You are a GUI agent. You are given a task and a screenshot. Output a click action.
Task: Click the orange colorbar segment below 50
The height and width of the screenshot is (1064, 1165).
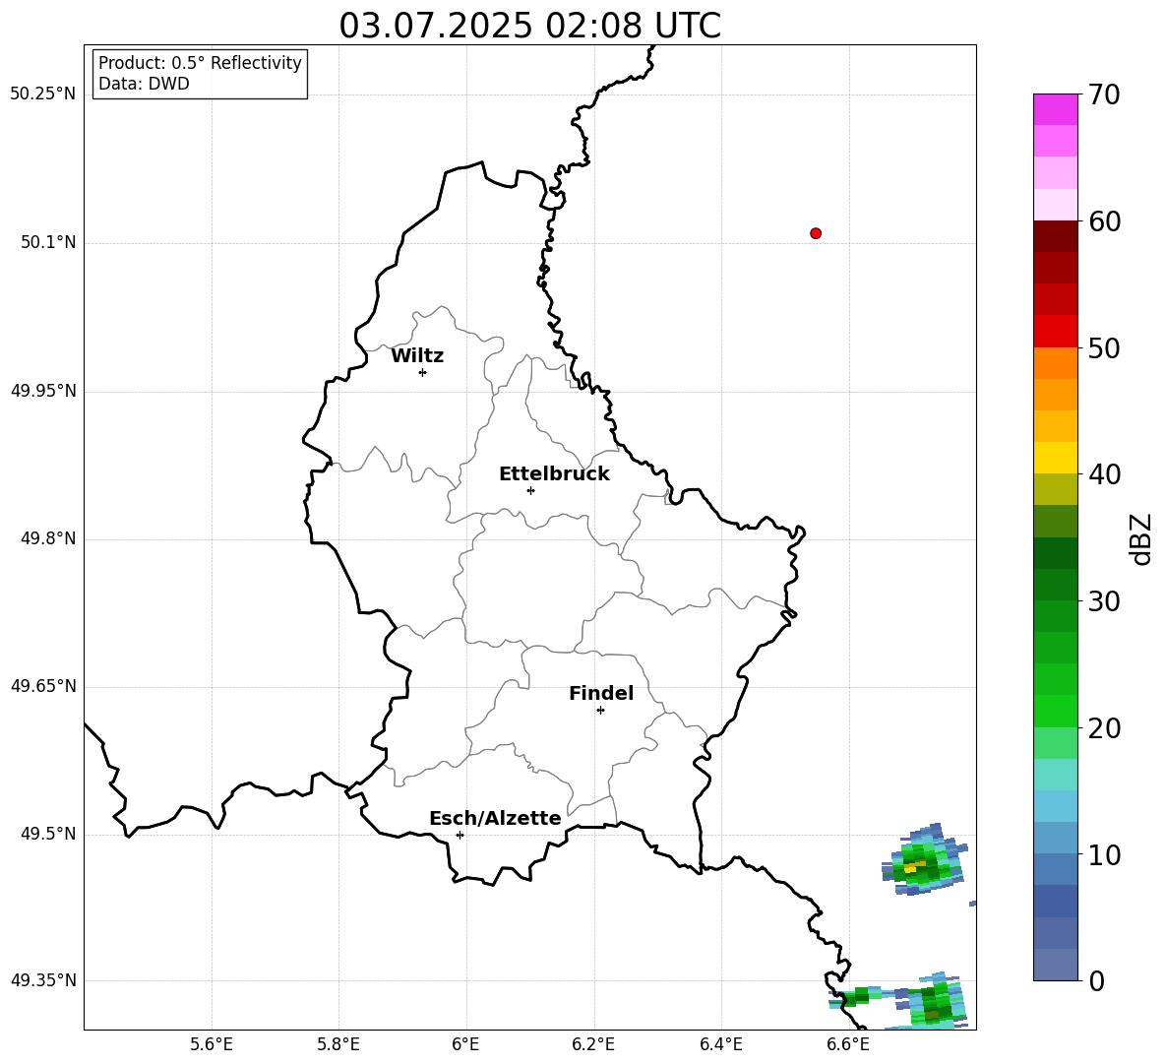pyautogui.click(x=1055, y=363)
